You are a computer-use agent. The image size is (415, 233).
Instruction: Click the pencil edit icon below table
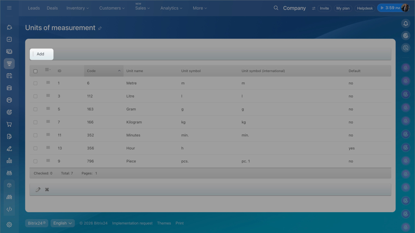tap(38, 190)
